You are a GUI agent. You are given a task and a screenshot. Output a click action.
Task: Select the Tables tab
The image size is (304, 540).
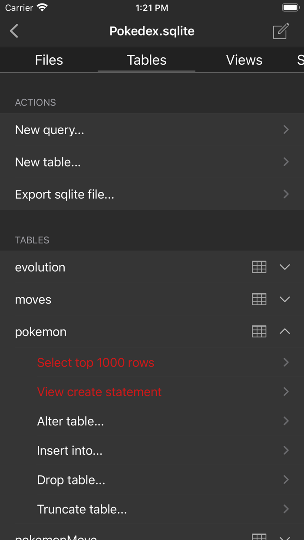(146, 60)
